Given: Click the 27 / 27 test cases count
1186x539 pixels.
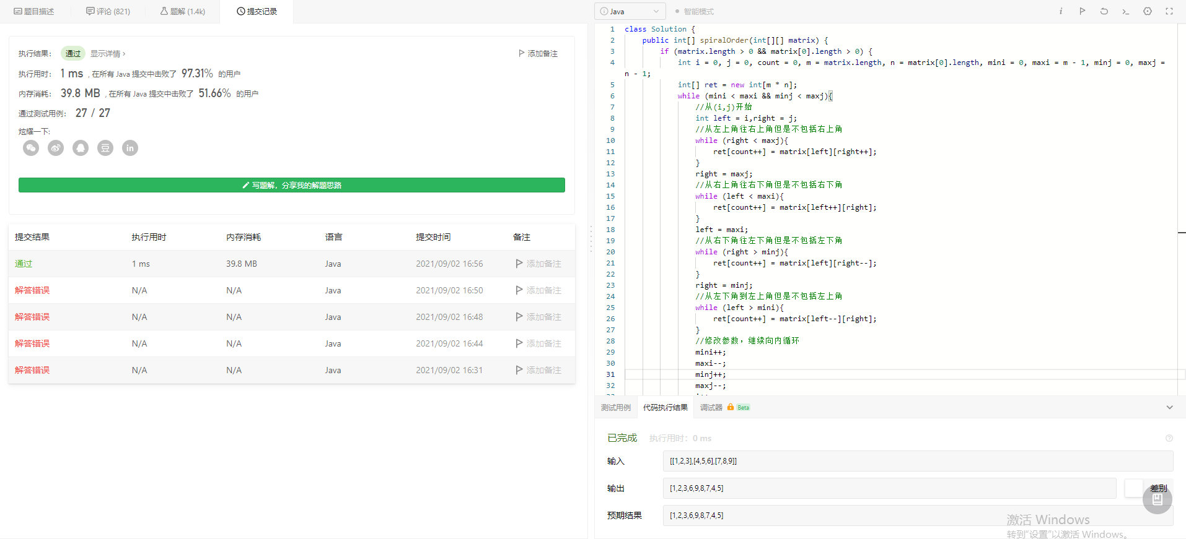Looking at the screenshot, I should coord(93,113).
